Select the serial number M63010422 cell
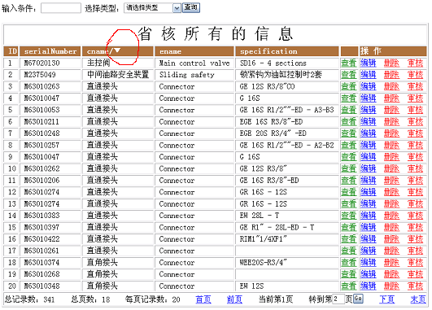 point(50,239)
